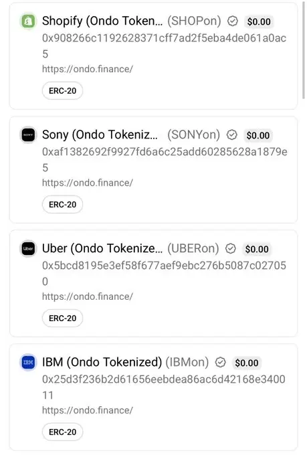This screenshot has height=455, width=307.
Task: Click the Uber token logo icon
Action: [x=28, y=248]
